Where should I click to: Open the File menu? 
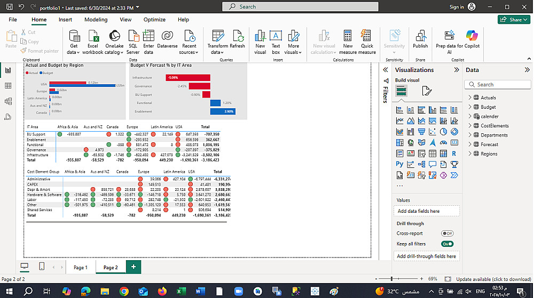coord(13,20)
